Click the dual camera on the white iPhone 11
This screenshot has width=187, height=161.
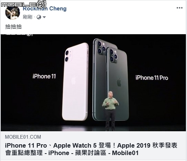[x=69, y=56]
